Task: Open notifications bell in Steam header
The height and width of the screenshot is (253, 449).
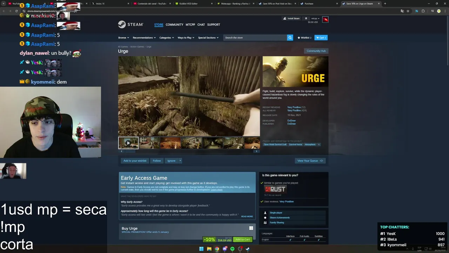Action: click(306, 18)
